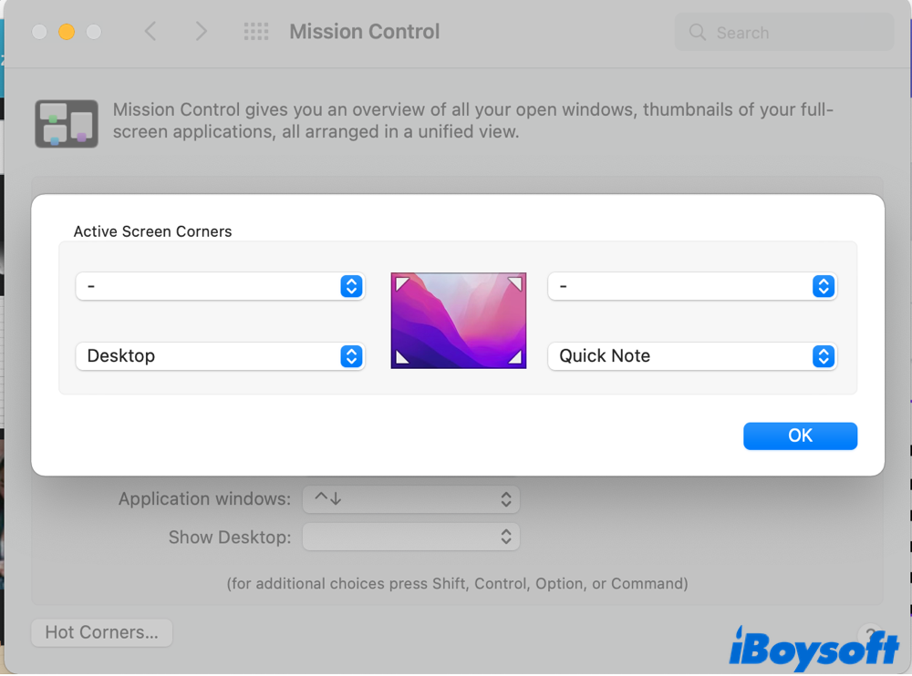Open the Application windows shortcut dropdown
This screenshot has width=912, height=676.
pos(410,499)
